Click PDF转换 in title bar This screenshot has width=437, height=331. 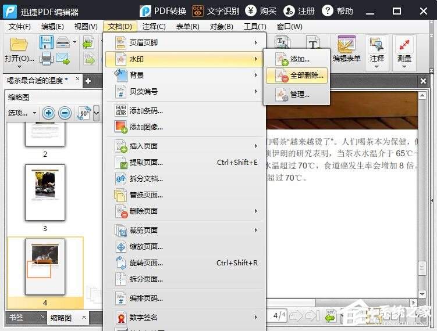tap(163, 11)
